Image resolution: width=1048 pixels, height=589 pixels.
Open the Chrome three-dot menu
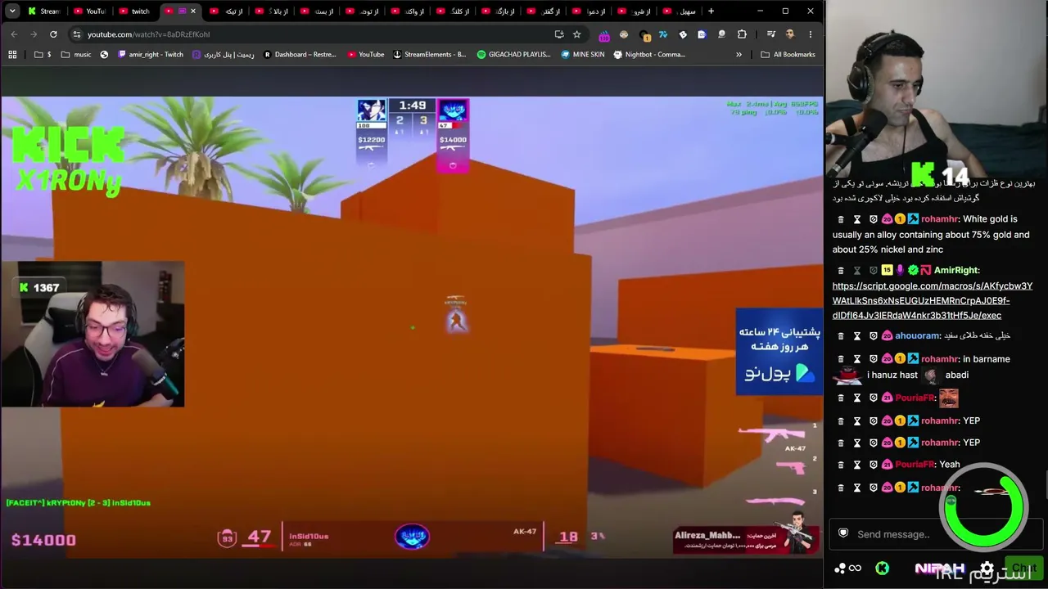coord(811,34)
